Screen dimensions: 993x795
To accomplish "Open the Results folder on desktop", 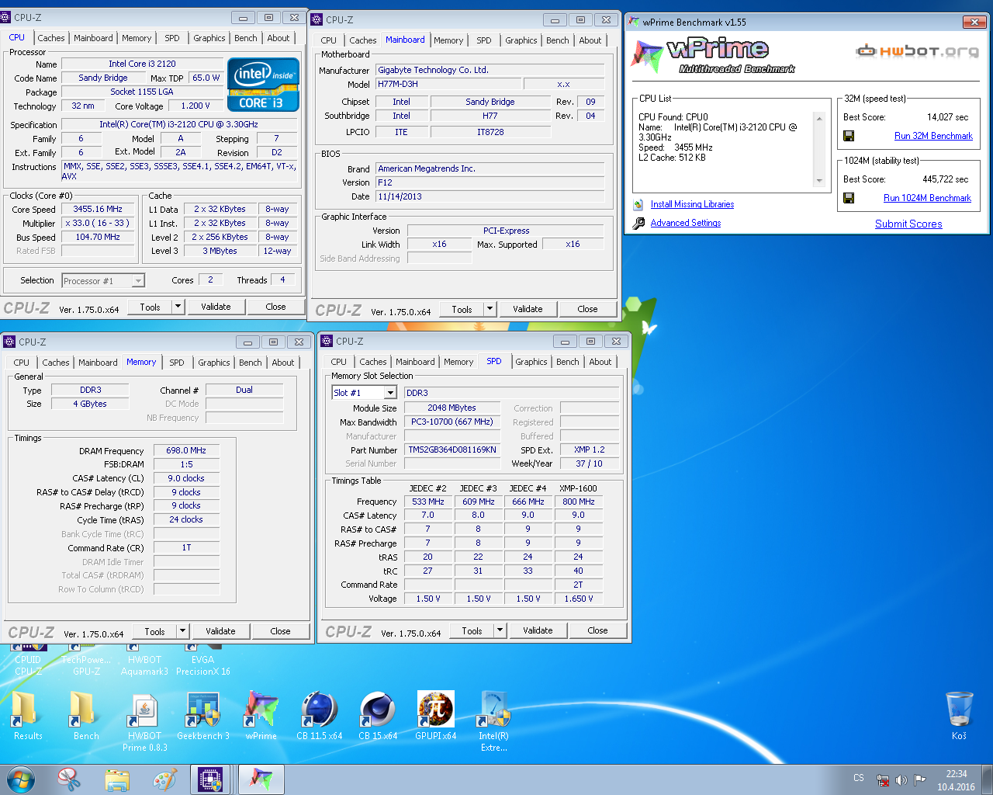I will click(27, 715).
